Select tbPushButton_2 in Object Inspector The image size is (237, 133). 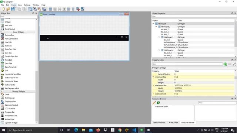pos(170,45)
